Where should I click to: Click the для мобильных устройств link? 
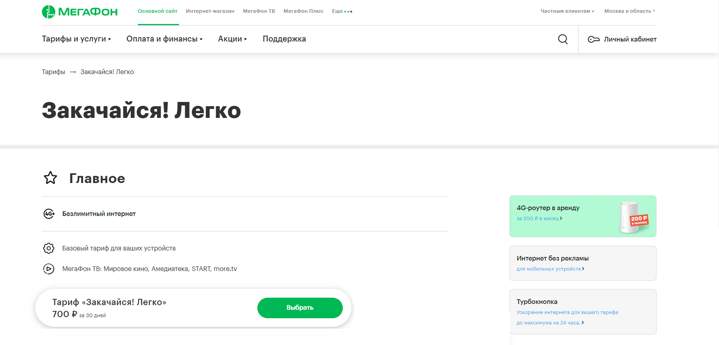click(x=550, y=269)
